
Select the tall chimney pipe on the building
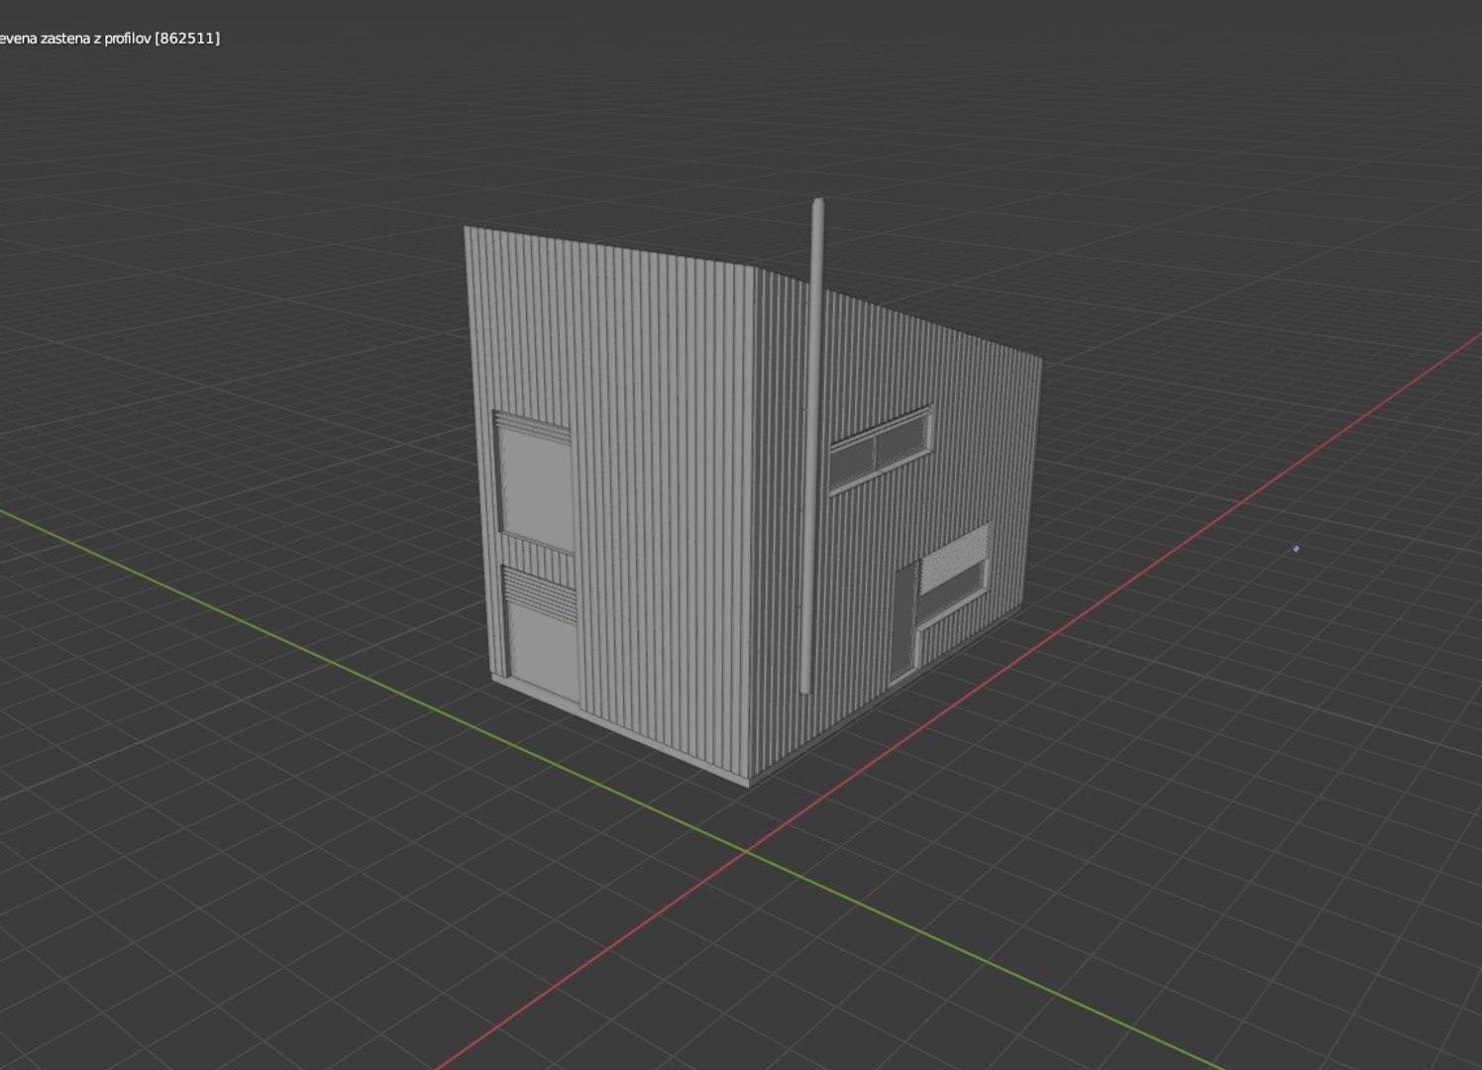tap(812, 446)
